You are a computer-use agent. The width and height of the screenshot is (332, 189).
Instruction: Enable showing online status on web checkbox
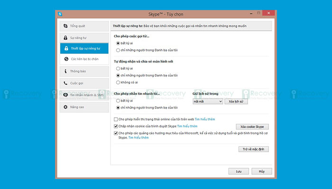click(x=116, y=120)
